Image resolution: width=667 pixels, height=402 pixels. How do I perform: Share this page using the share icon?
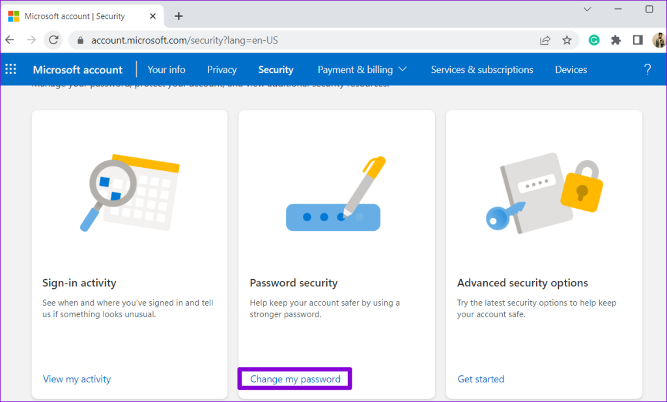coord(545,40)
